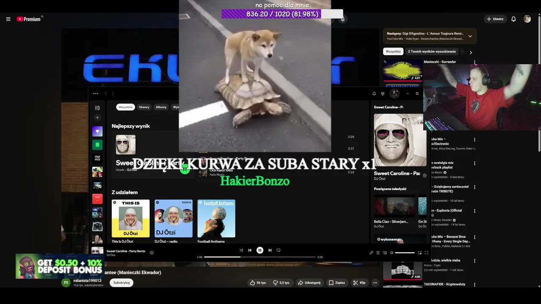Toggle Zapisz to save the video
The height and width of the screenshot is (304, 541).
[x=337, y=283]
